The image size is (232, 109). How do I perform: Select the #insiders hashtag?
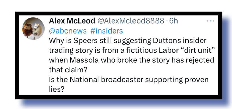click(107, 31)
